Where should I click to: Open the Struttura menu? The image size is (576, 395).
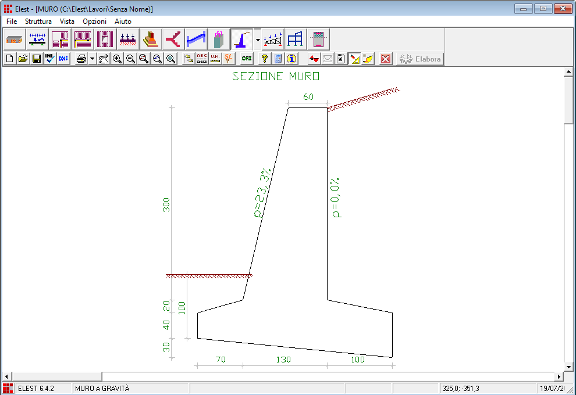[38, 21]
